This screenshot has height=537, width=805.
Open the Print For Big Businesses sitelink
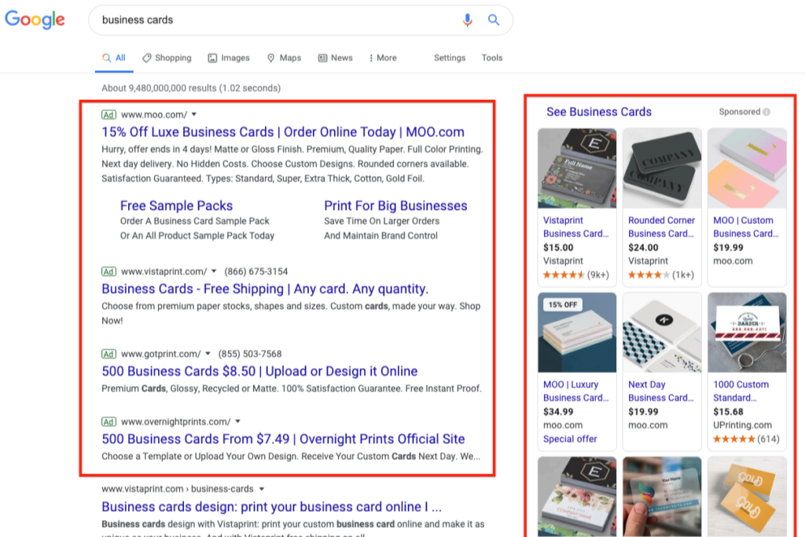point(395,206)
